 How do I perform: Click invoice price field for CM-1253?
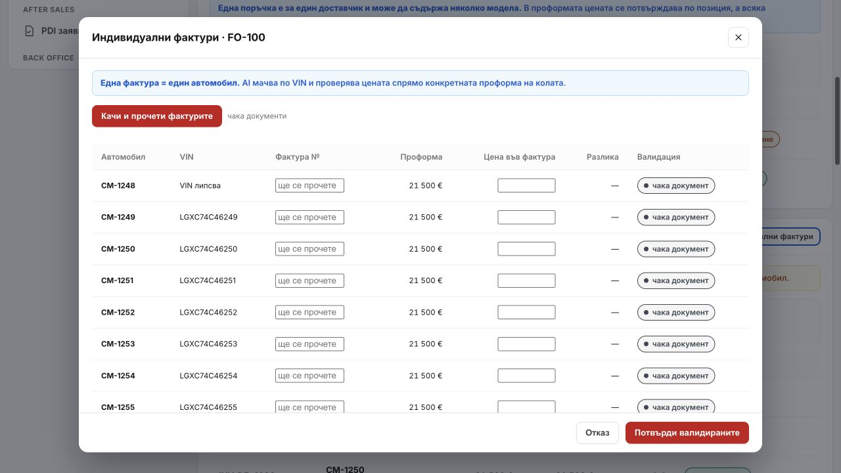coord(526,344)
